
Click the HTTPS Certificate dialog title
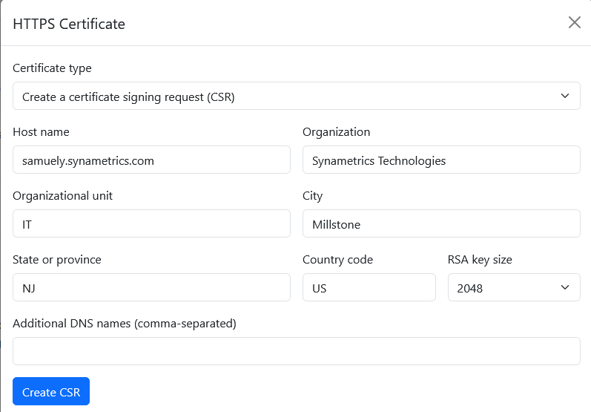(x=69, y=24)
